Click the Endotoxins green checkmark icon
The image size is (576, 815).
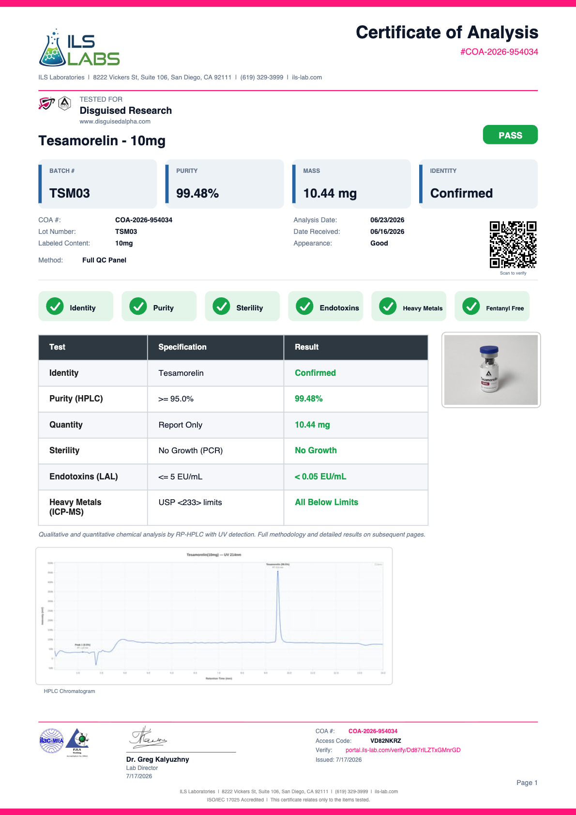tap(304, 306)
